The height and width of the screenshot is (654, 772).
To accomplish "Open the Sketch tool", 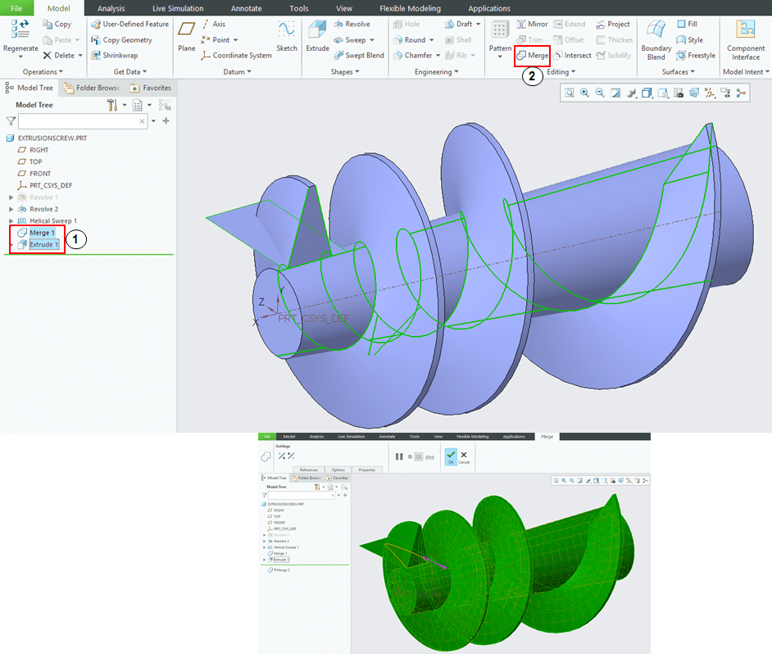I will 286,37.
